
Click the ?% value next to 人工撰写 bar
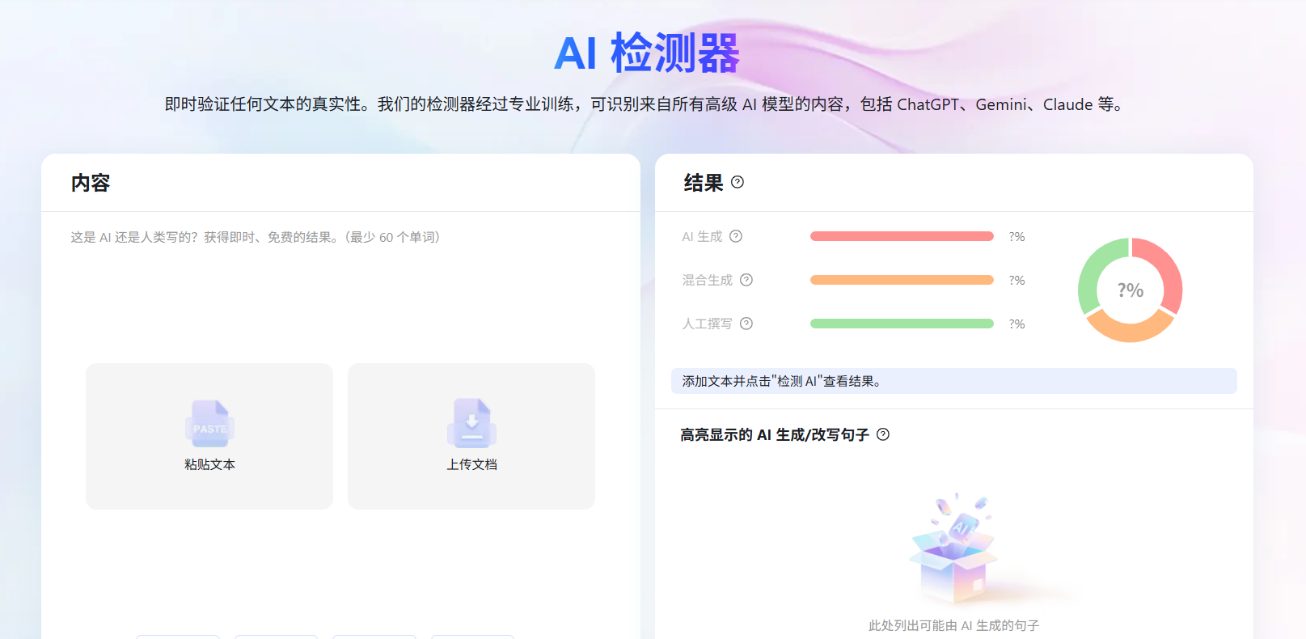(x=1016, y=324)
